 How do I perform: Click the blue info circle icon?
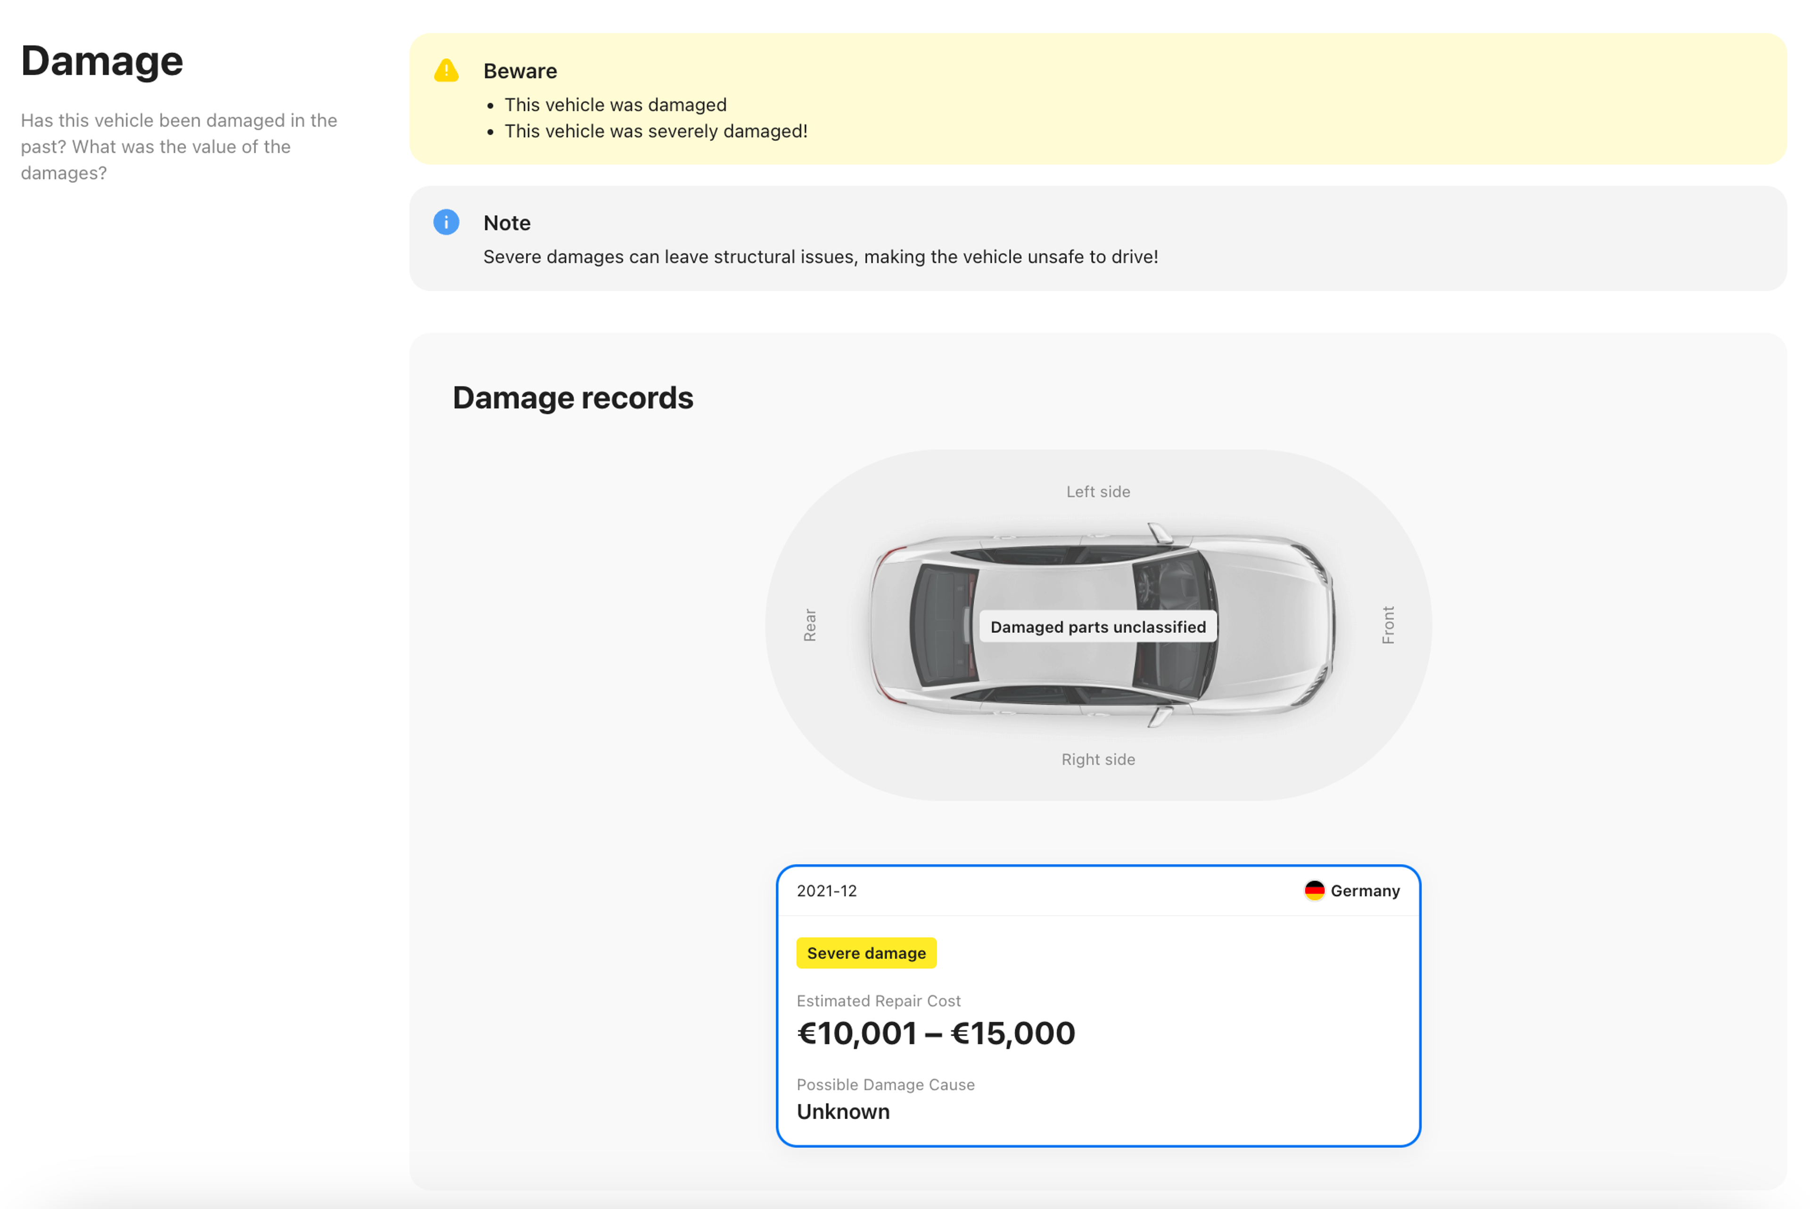click(446, 222)
